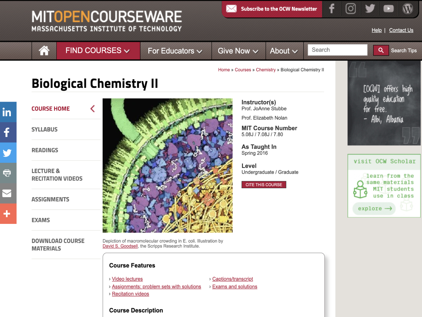The image size is (422, 317).
Task: Open the OCW YouTube icon in header
Action: (388, 9)
